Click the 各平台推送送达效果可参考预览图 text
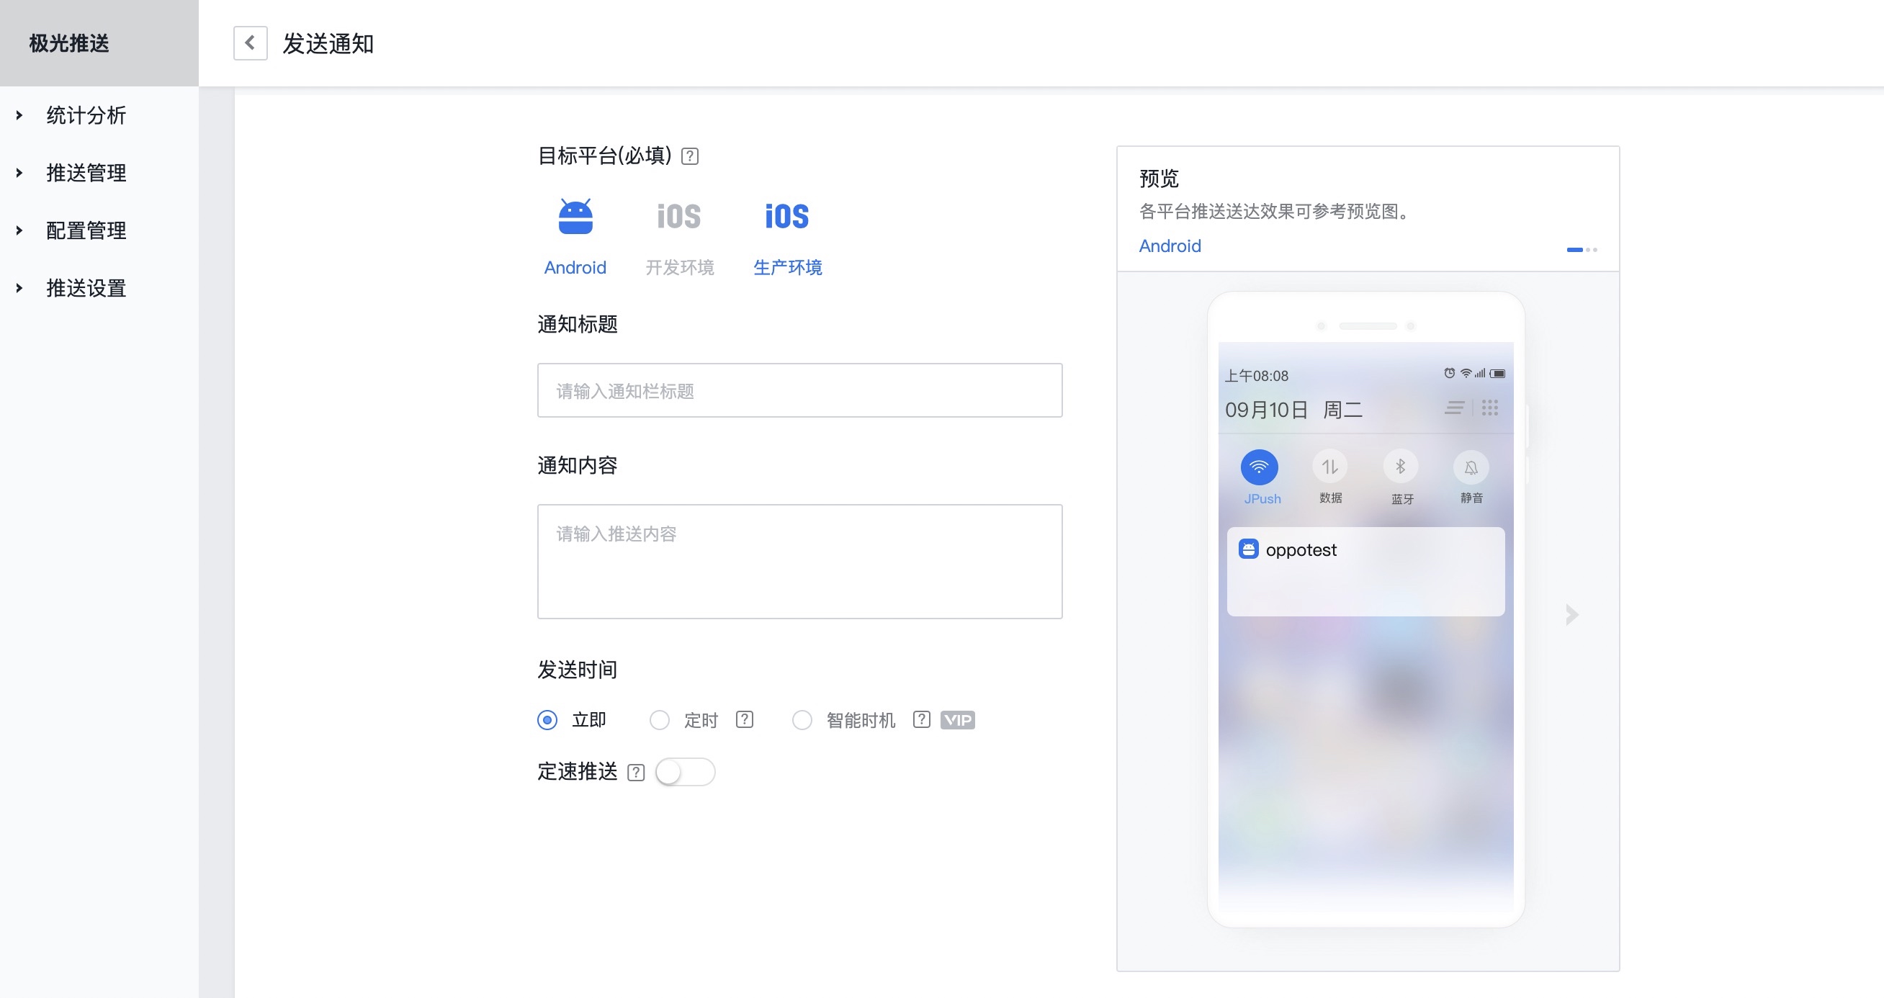Image resolution: width=1884 pixels, height=998 pixels. (1277, 212)
